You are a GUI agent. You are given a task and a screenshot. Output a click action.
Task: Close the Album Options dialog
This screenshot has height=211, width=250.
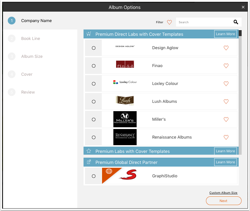tap(243, 7)
